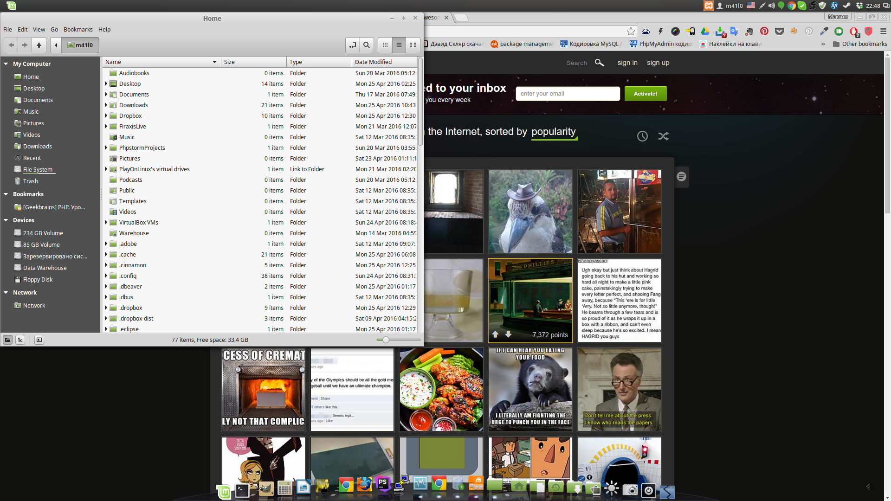Focus the enter your email field

pos(568,94)
